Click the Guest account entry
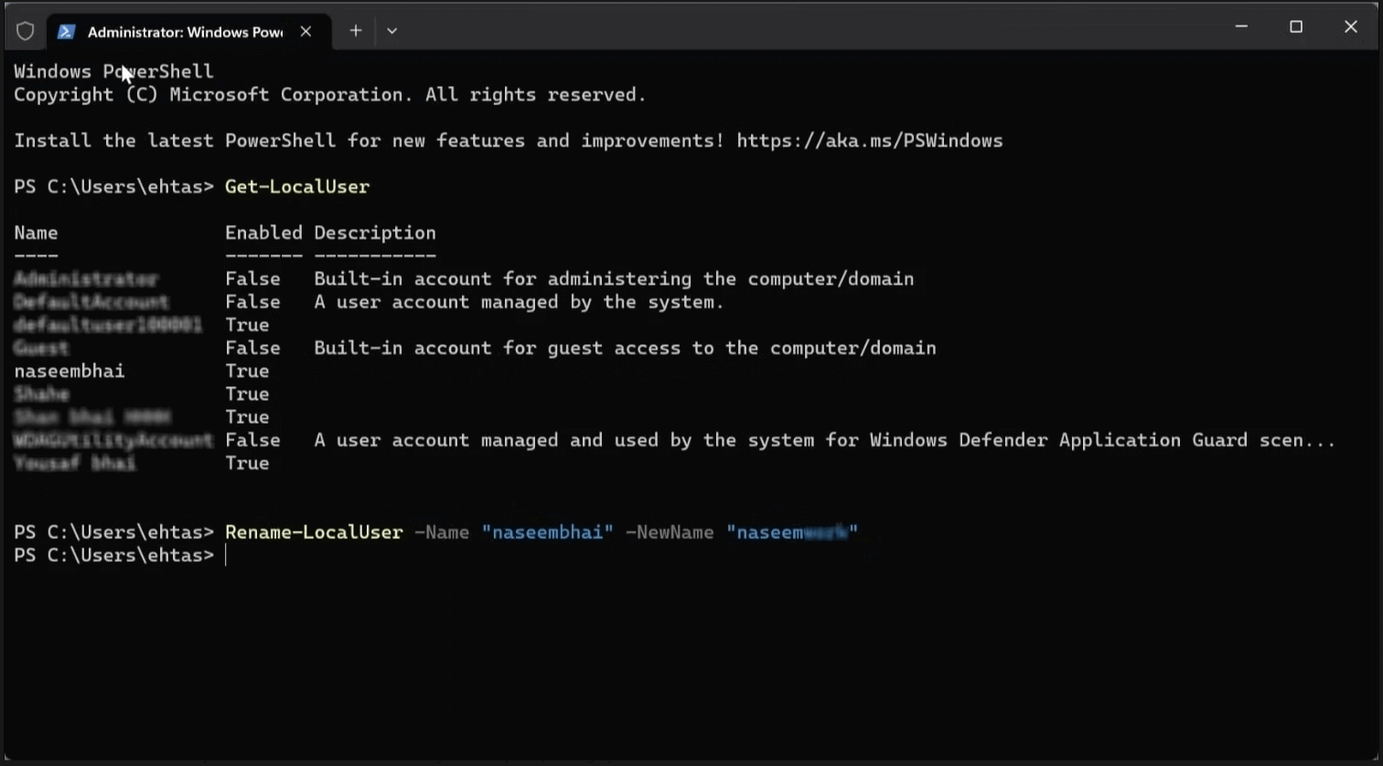The height and width of the screenshot is (766, 1383). click(x=40, y=348)
